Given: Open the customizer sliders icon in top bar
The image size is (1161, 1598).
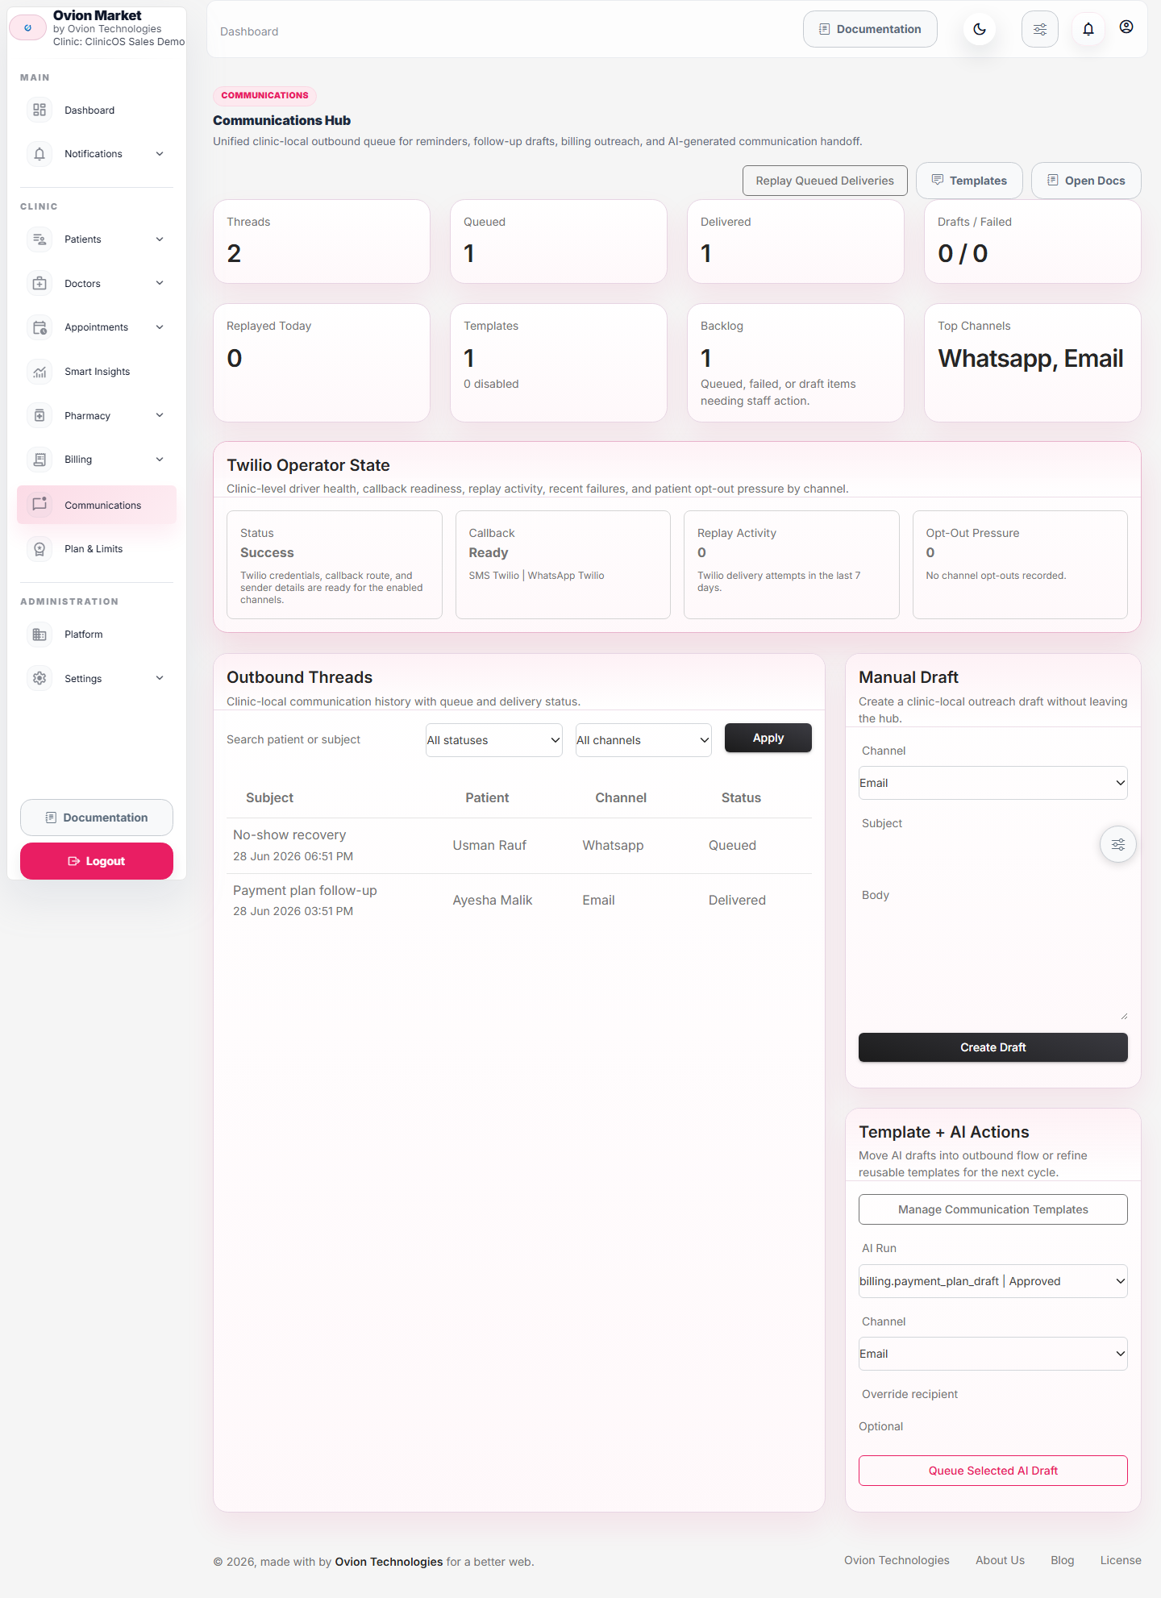Looking at the screenshot, I should click(1040, 29).
